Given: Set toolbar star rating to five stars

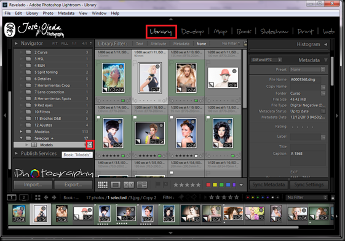Looking at the screenshot, I should click(x=198, y=185).
